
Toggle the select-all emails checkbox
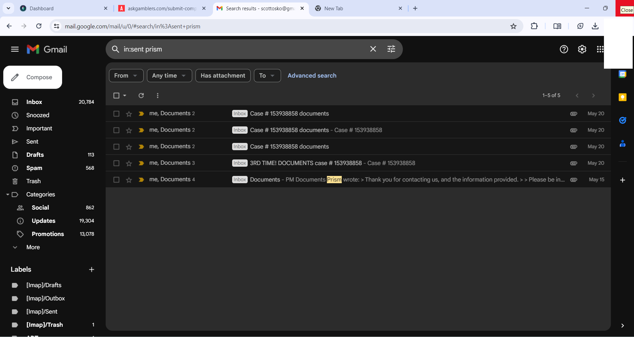(x=116, y=95)
